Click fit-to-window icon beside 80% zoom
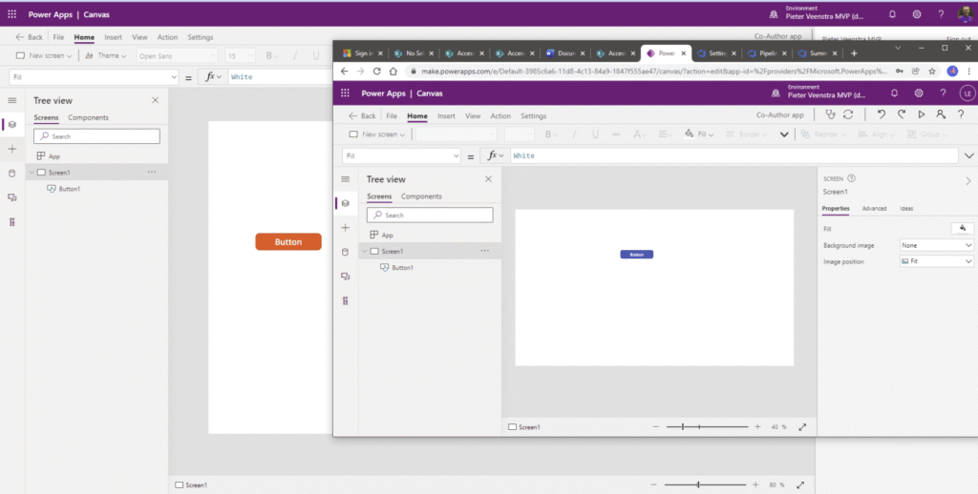Viewport: 978px width, 494px height. [800, 484]
